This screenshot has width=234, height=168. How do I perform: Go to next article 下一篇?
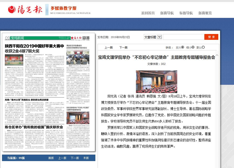click(x=123, y=47)
